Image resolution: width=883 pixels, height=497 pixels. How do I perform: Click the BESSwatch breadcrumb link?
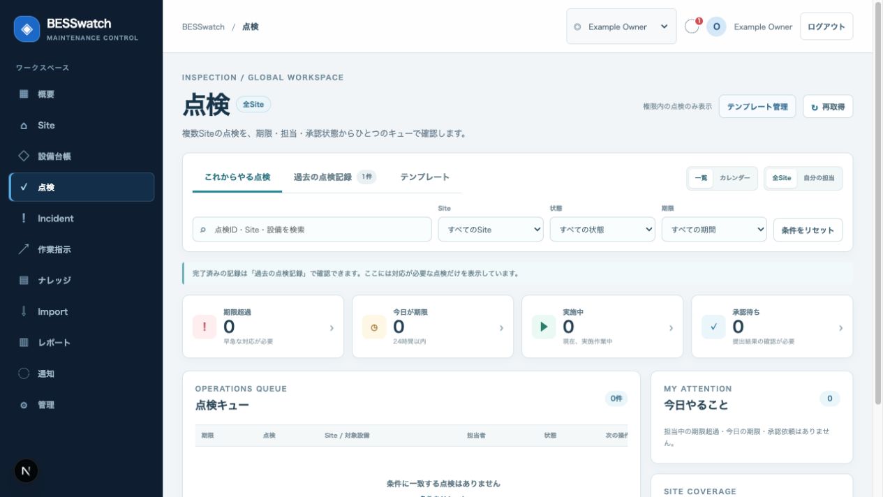(203, 27)
